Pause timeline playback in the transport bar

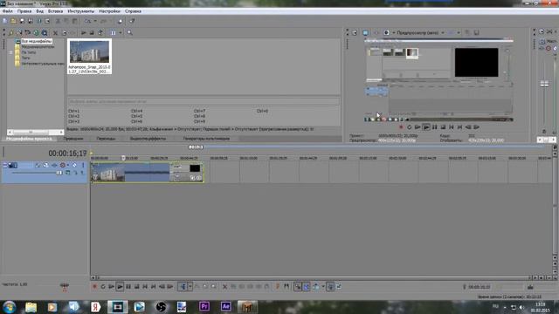point(128,287)
